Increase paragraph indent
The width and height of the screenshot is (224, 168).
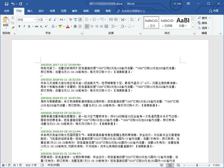(x=116, y=20)
